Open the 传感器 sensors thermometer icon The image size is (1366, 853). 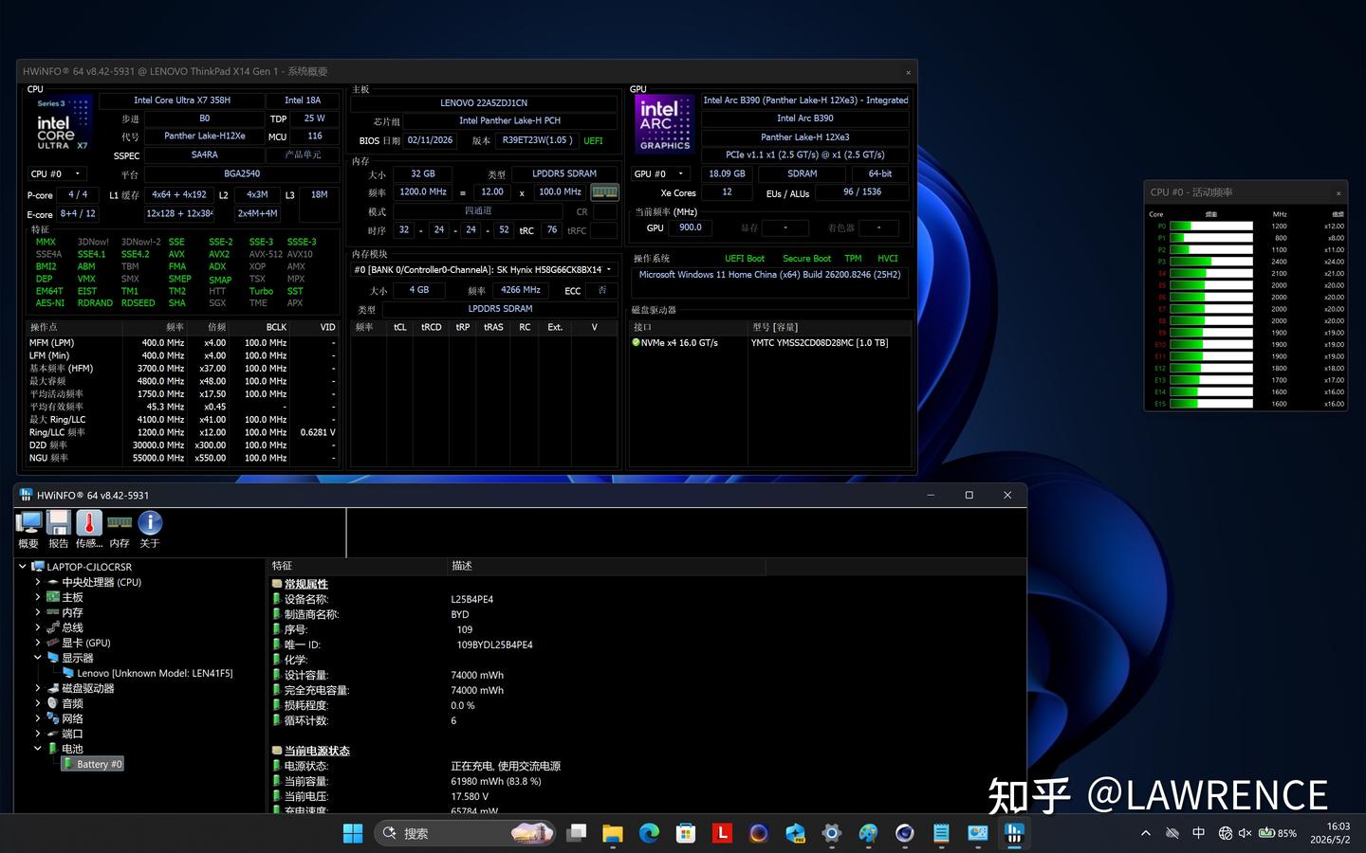click(x=89, y=529)
